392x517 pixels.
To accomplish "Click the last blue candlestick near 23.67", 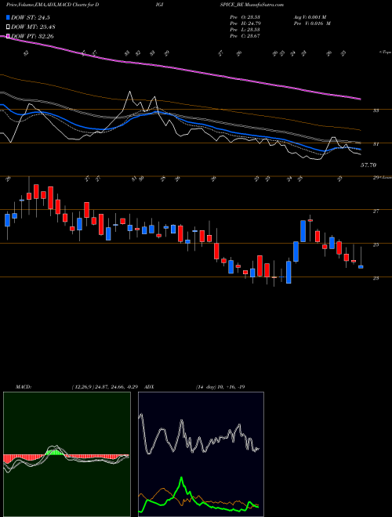I will [361, 267].
